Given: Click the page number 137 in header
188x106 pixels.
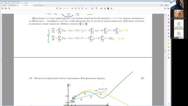Looking at the screenshot, I should tap(142, 78).
